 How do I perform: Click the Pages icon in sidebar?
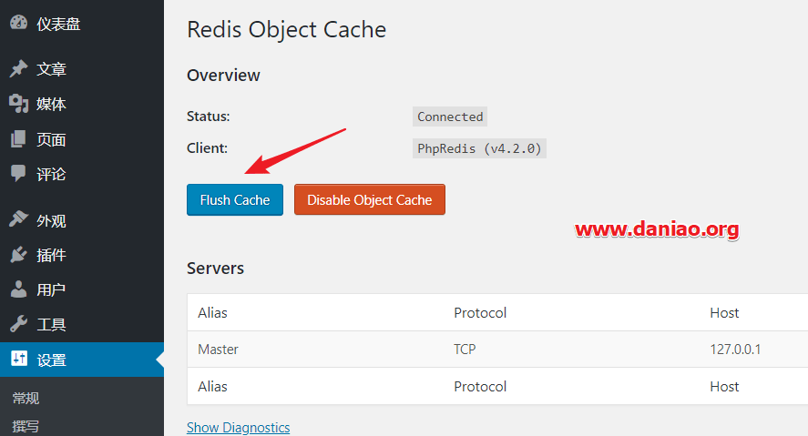[x=18, y=139]
